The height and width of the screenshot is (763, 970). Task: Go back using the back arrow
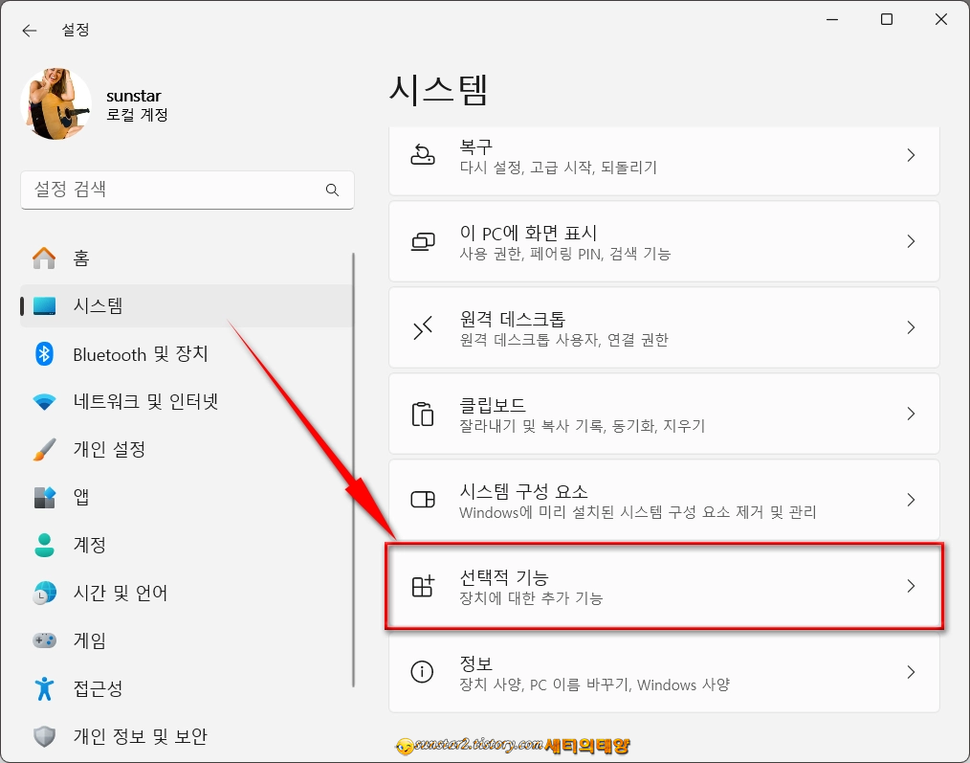(x=29, y=31)
